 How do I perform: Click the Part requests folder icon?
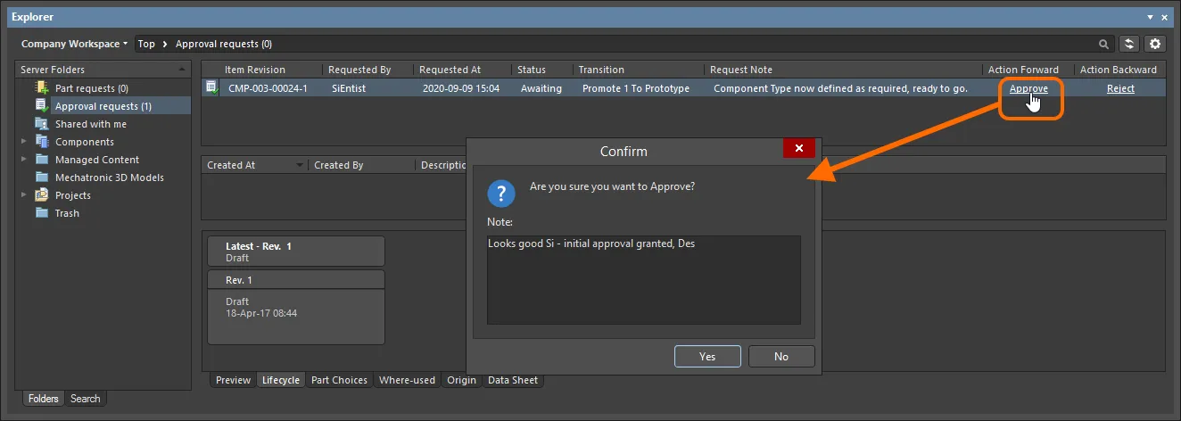coord(42,87)
